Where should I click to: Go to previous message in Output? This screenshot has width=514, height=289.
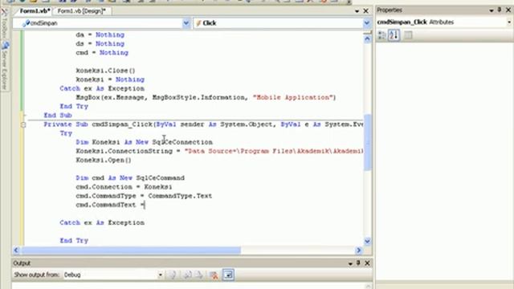point(187,275)
